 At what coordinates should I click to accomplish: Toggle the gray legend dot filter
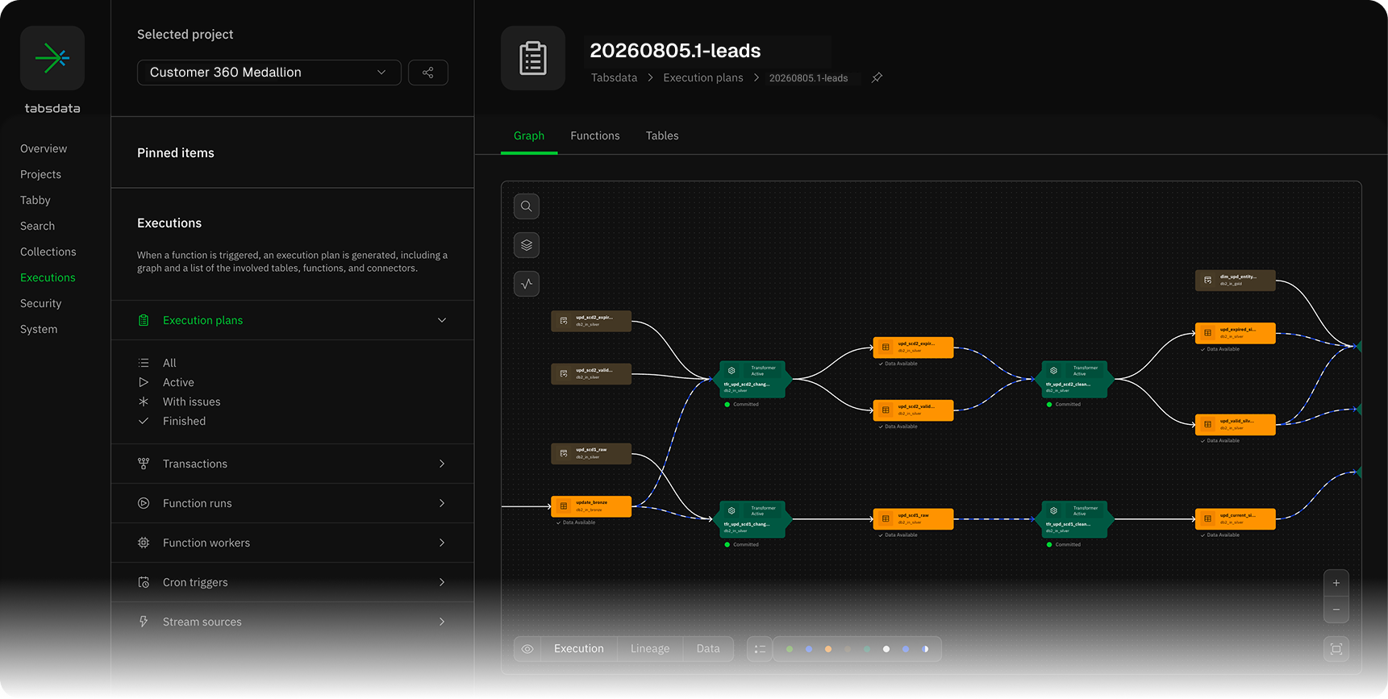(x=848, y=649)
